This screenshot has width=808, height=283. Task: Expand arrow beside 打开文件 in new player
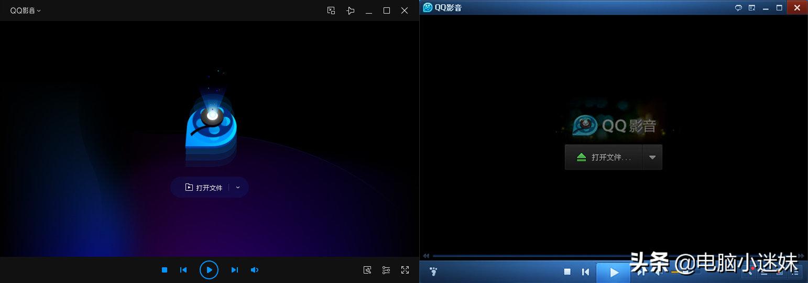238,188
